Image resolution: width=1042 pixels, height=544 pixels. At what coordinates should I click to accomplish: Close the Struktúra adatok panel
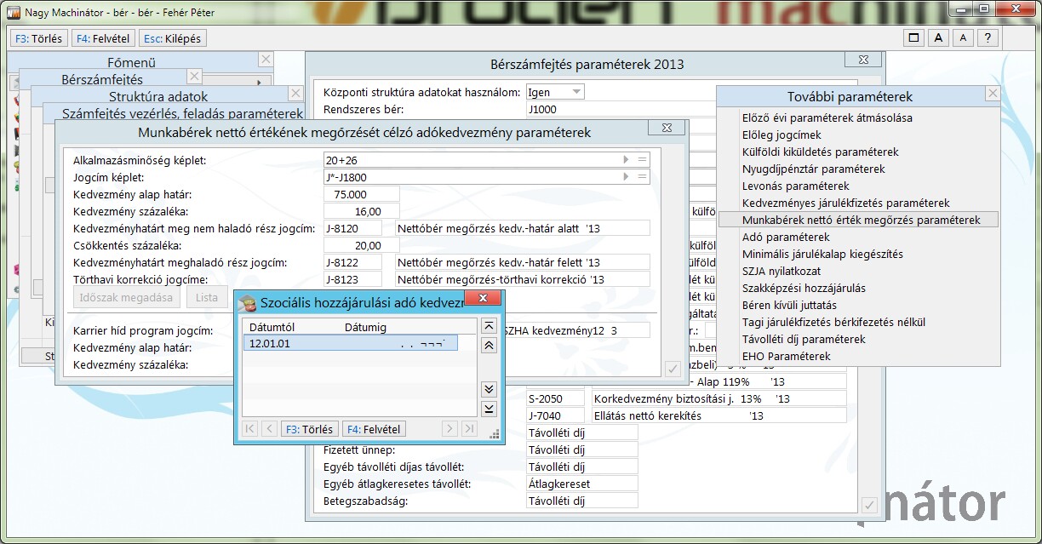295,94
